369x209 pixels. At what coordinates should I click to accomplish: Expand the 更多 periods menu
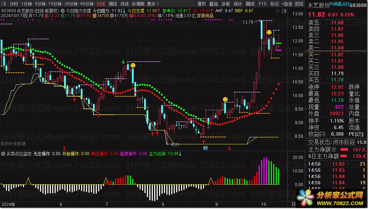(x=153, y=4)
